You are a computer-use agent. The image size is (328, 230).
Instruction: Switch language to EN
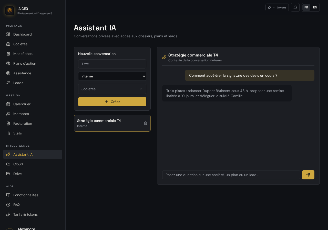coord(315,7)
